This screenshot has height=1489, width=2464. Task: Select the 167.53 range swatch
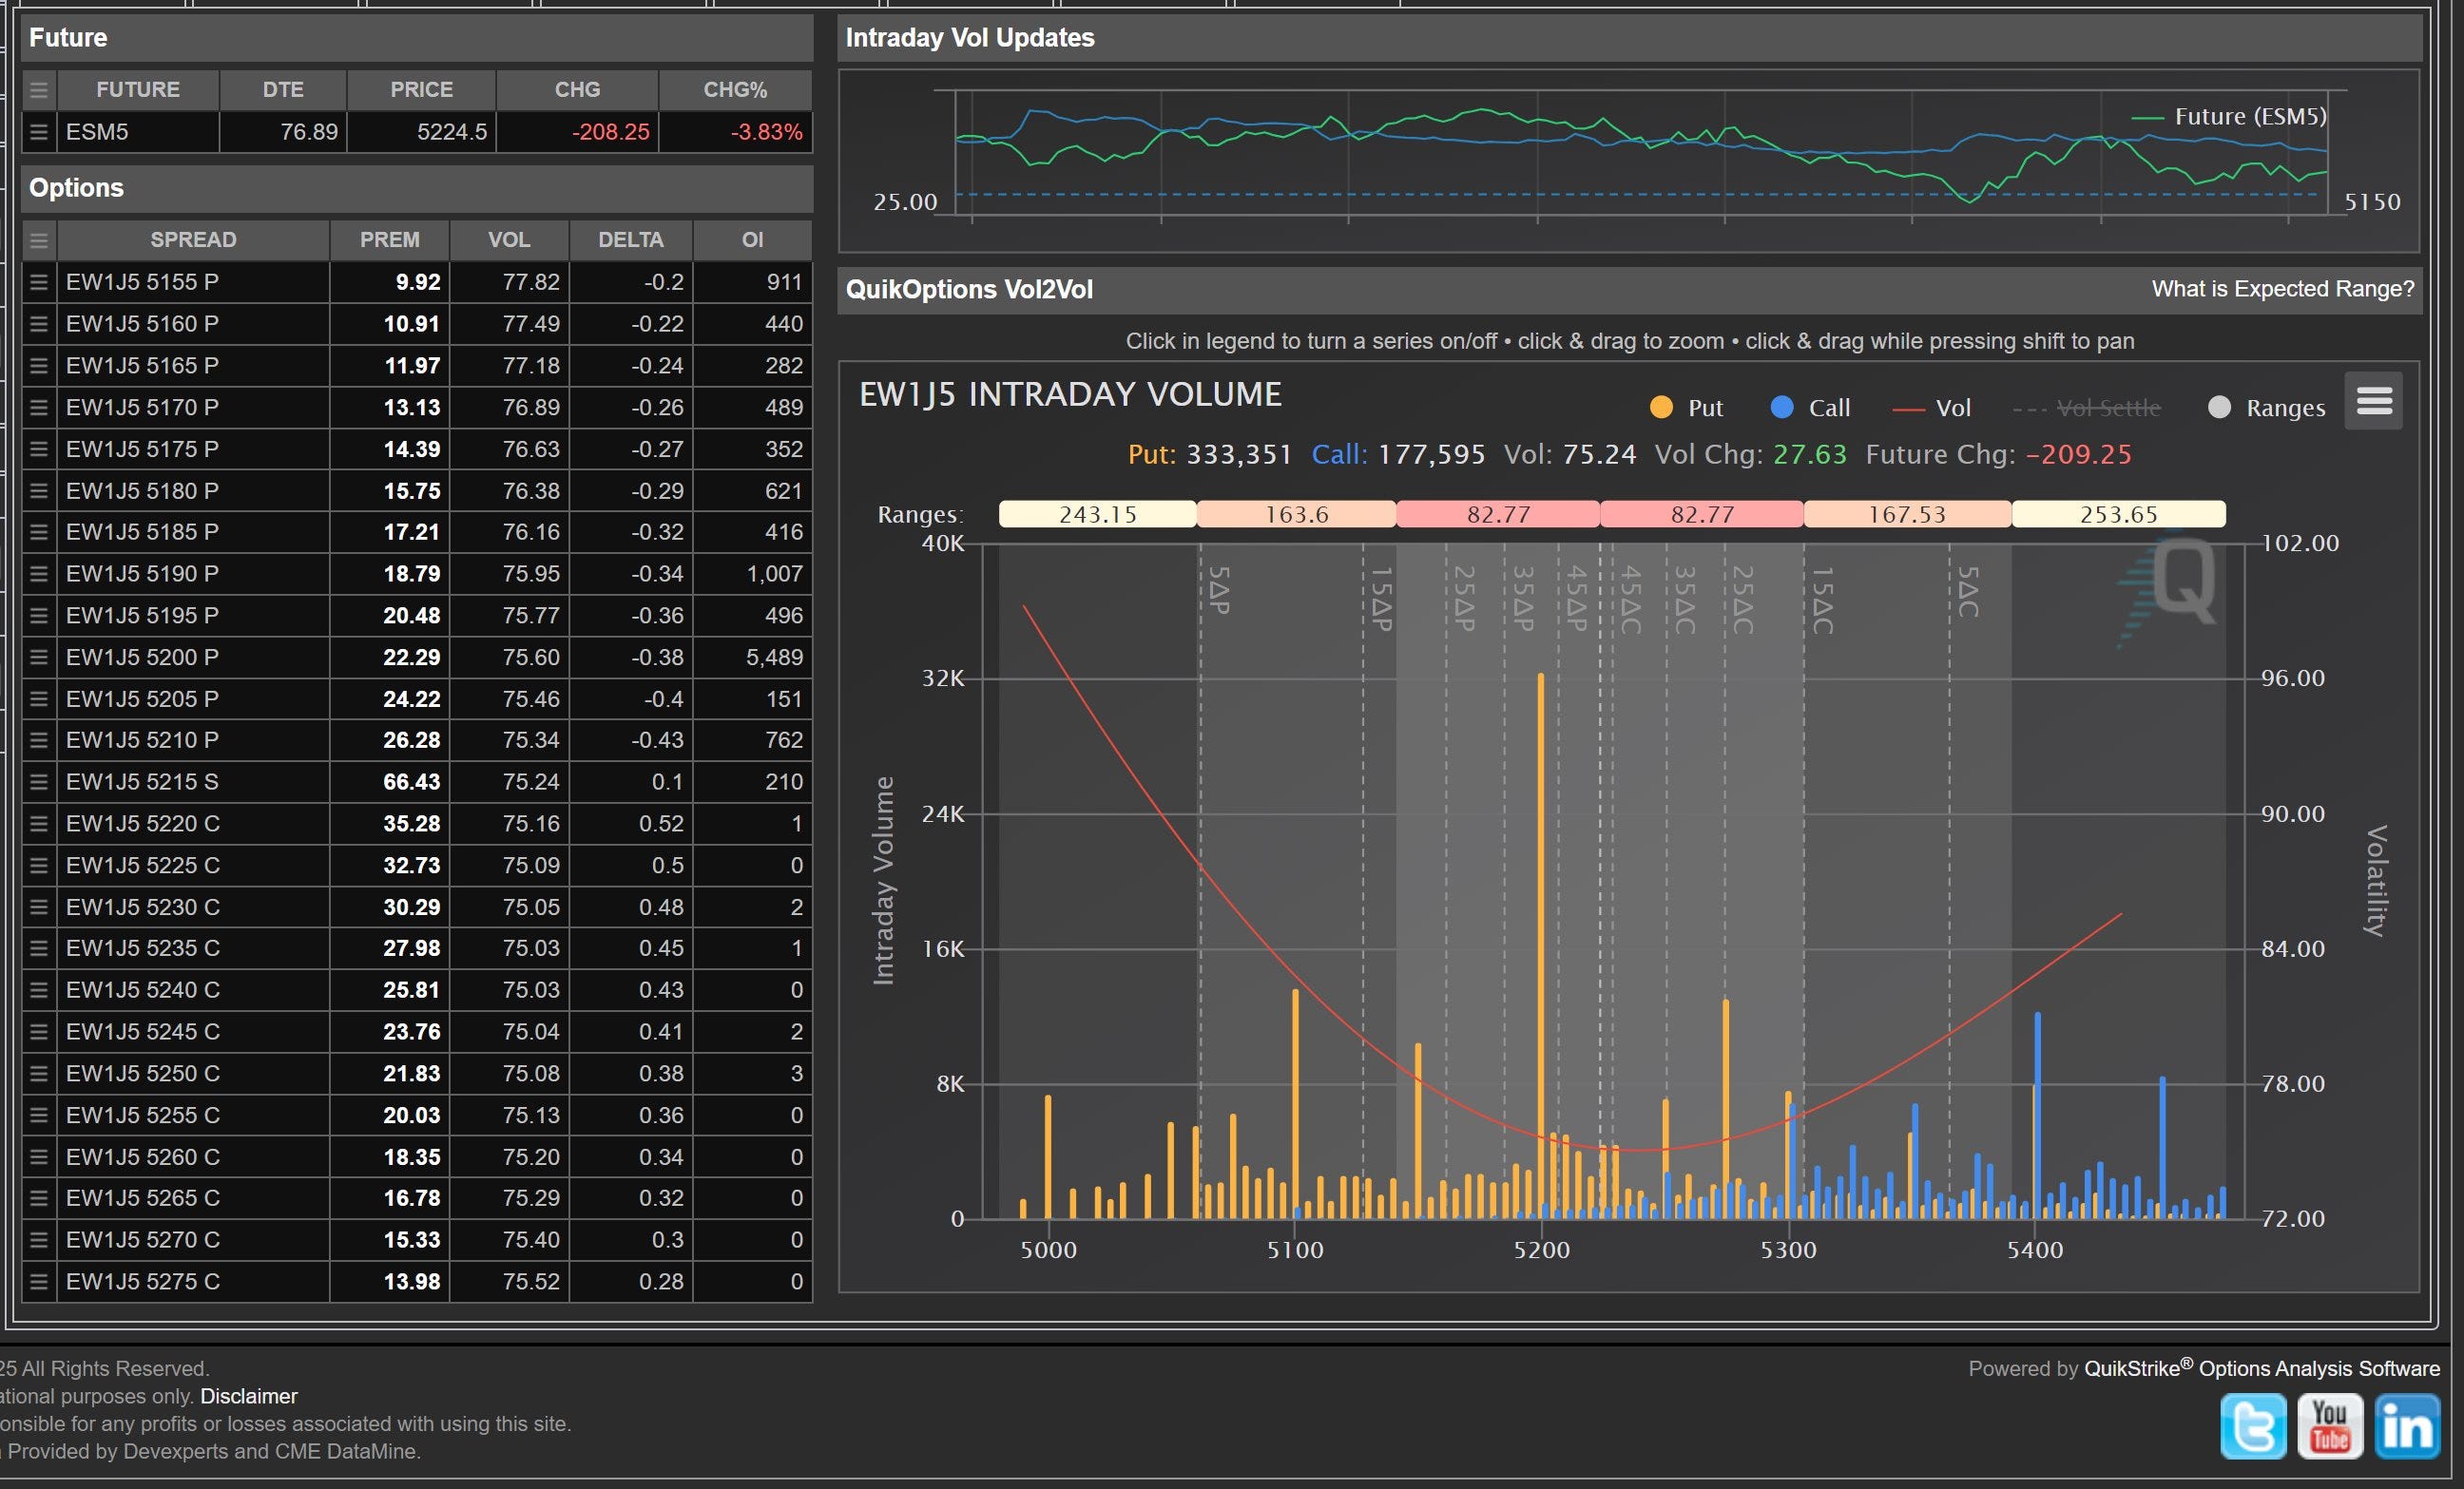1907,514
